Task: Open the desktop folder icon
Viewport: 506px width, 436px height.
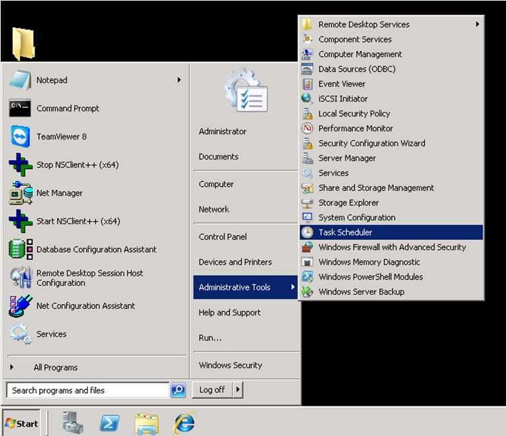Action: (x=23, y=44)
